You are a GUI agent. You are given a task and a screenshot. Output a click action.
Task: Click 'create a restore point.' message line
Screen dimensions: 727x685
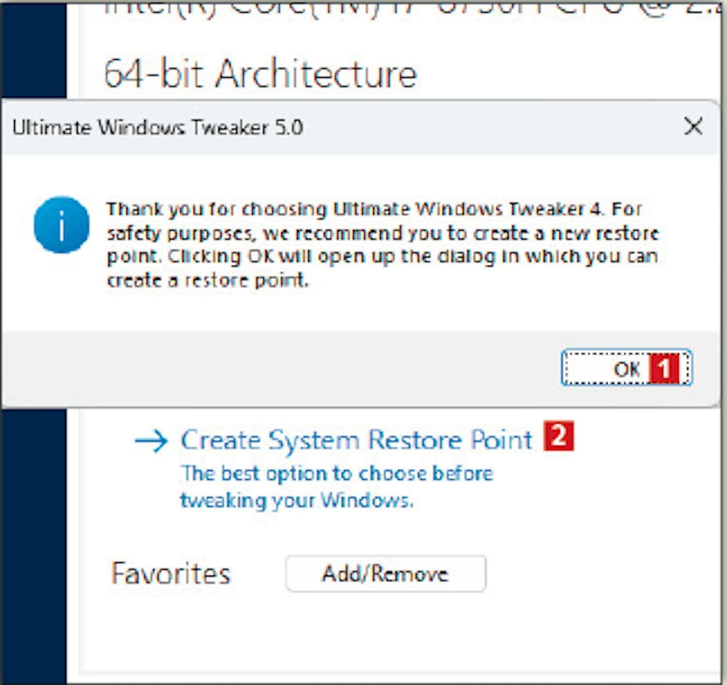pyautogui.click(x=207, y=280)
